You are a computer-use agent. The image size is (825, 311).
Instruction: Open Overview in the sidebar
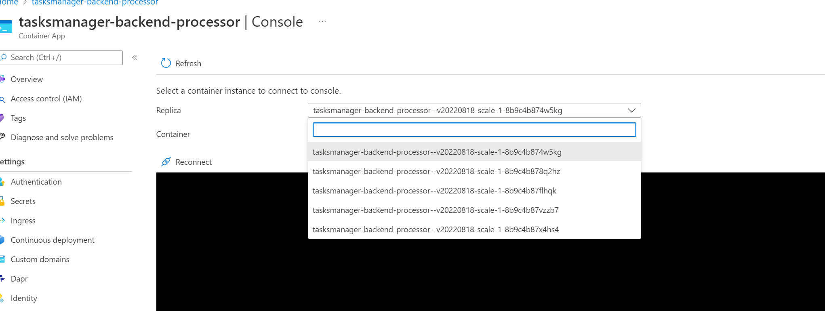(27, 79)
